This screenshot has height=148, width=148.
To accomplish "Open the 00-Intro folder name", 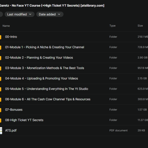I will (x=11, y=37).
